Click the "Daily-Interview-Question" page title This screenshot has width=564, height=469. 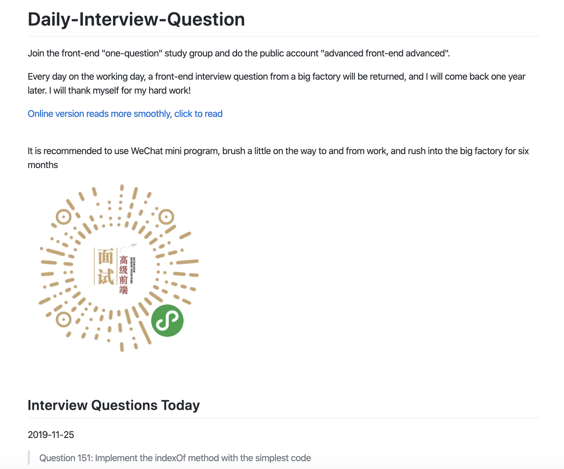pyautogui.click(x=136, y=19)
